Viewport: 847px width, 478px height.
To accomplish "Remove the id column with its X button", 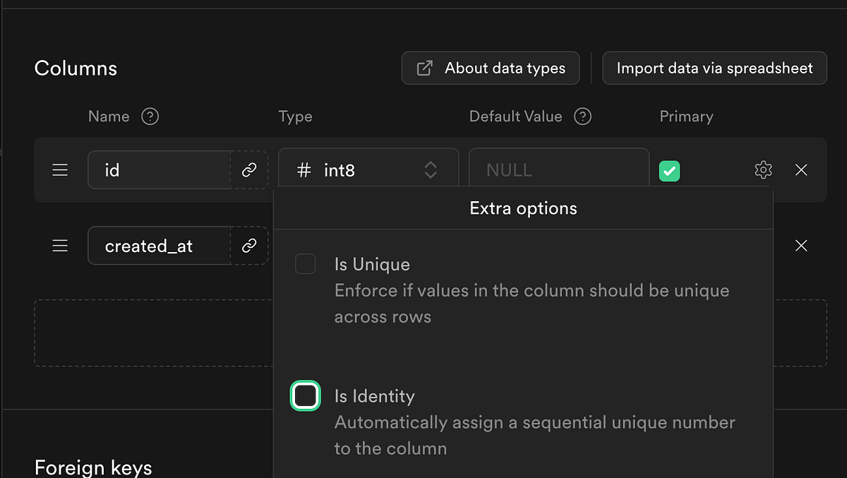I will click(801, 169).
